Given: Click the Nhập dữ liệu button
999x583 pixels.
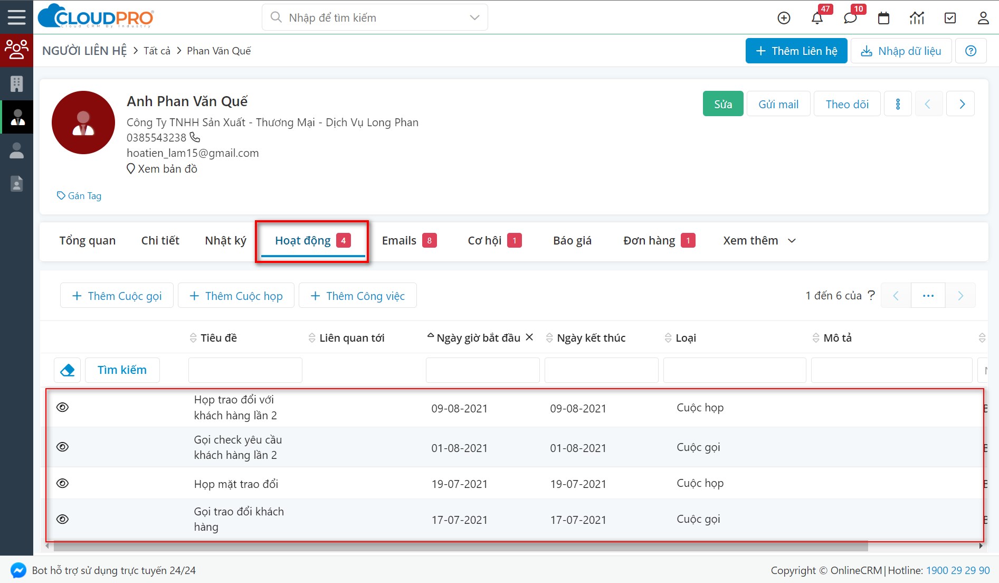Looking at the screenshot, I should click(x=901, y=51).
